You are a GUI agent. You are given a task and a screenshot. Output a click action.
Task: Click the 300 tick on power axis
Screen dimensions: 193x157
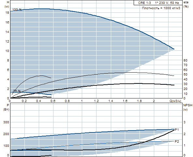(6, 122)
